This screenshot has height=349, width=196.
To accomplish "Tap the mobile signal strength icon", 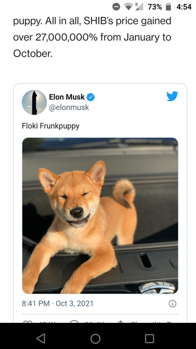I will [x=140, y=7].
